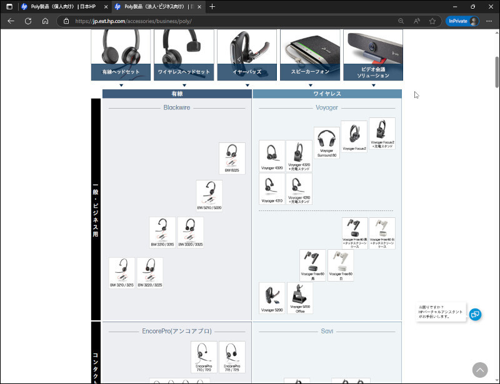Open Voyager Free 60 黒 + タッチスクリーンケース

pyautogui.click(x=355, y=234)
